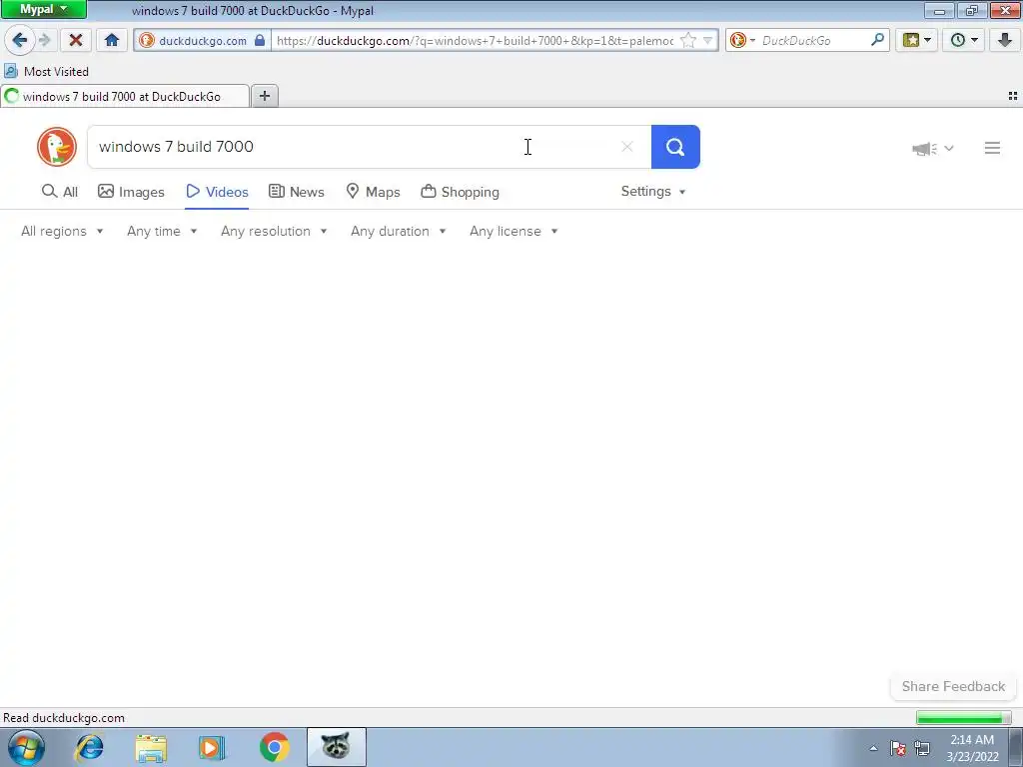The width and height of the screenshot is (1023, 767).
Task: Expand the All regions filter
Action: click(62, 231)
